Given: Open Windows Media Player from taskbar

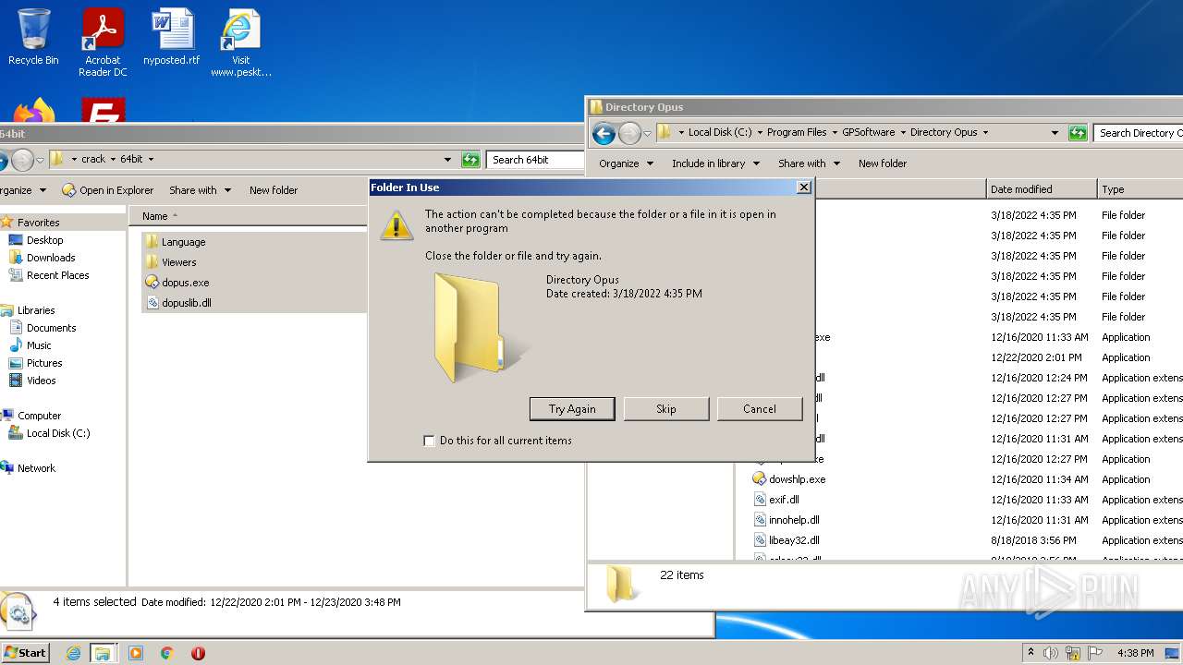Looking at the screenshot, I should pyautogui.click(x=136, y=653).
